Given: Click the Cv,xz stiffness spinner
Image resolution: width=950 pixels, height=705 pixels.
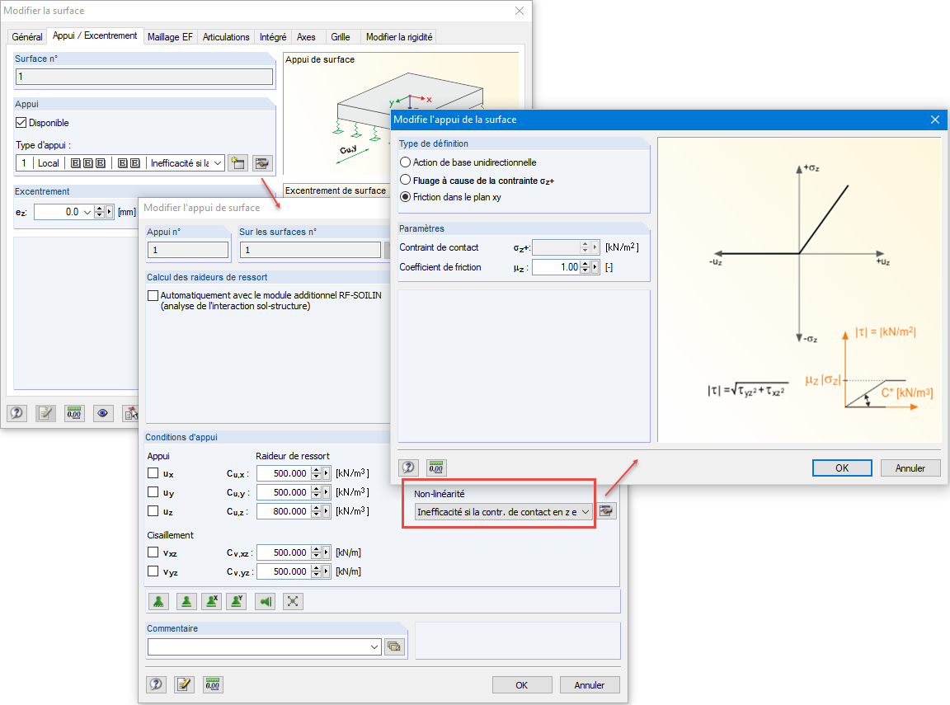Looking at the screenshot, I should coord(316,552).
